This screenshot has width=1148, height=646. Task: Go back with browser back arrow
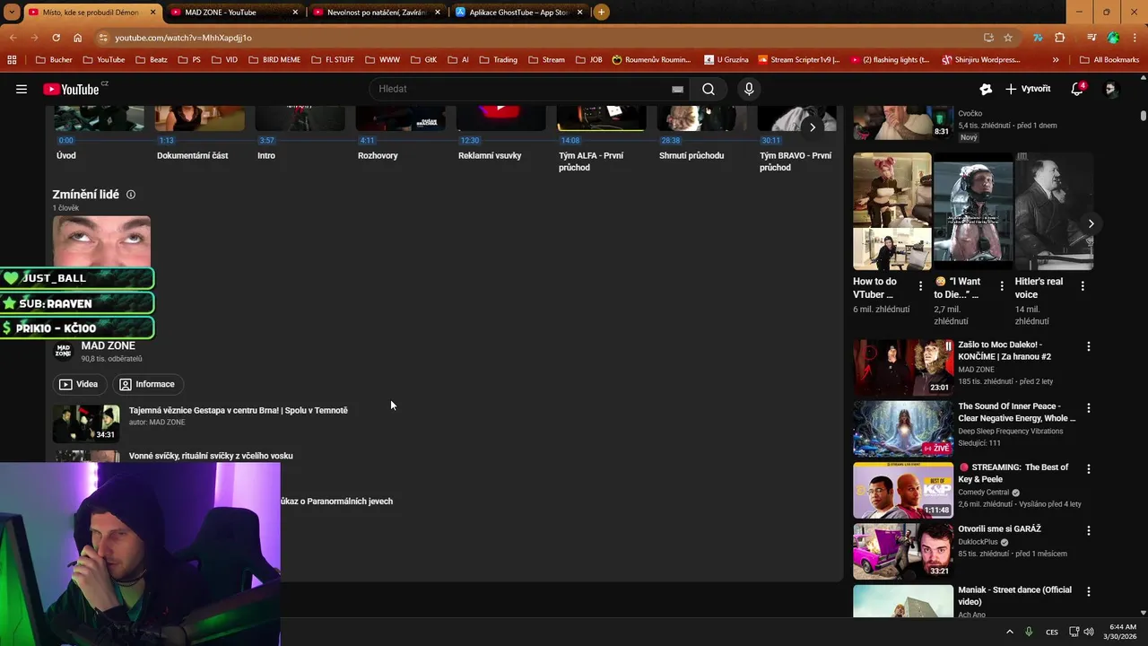click(13, 38)
